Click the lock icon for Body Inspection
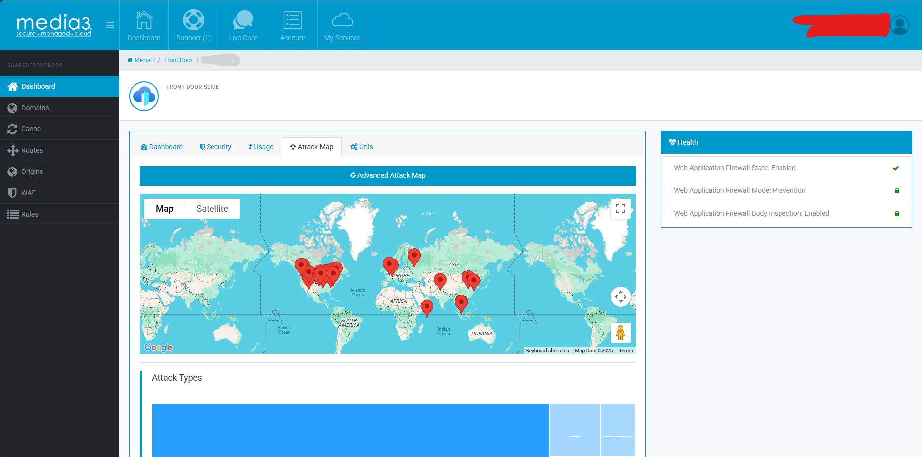 [897, 214]
